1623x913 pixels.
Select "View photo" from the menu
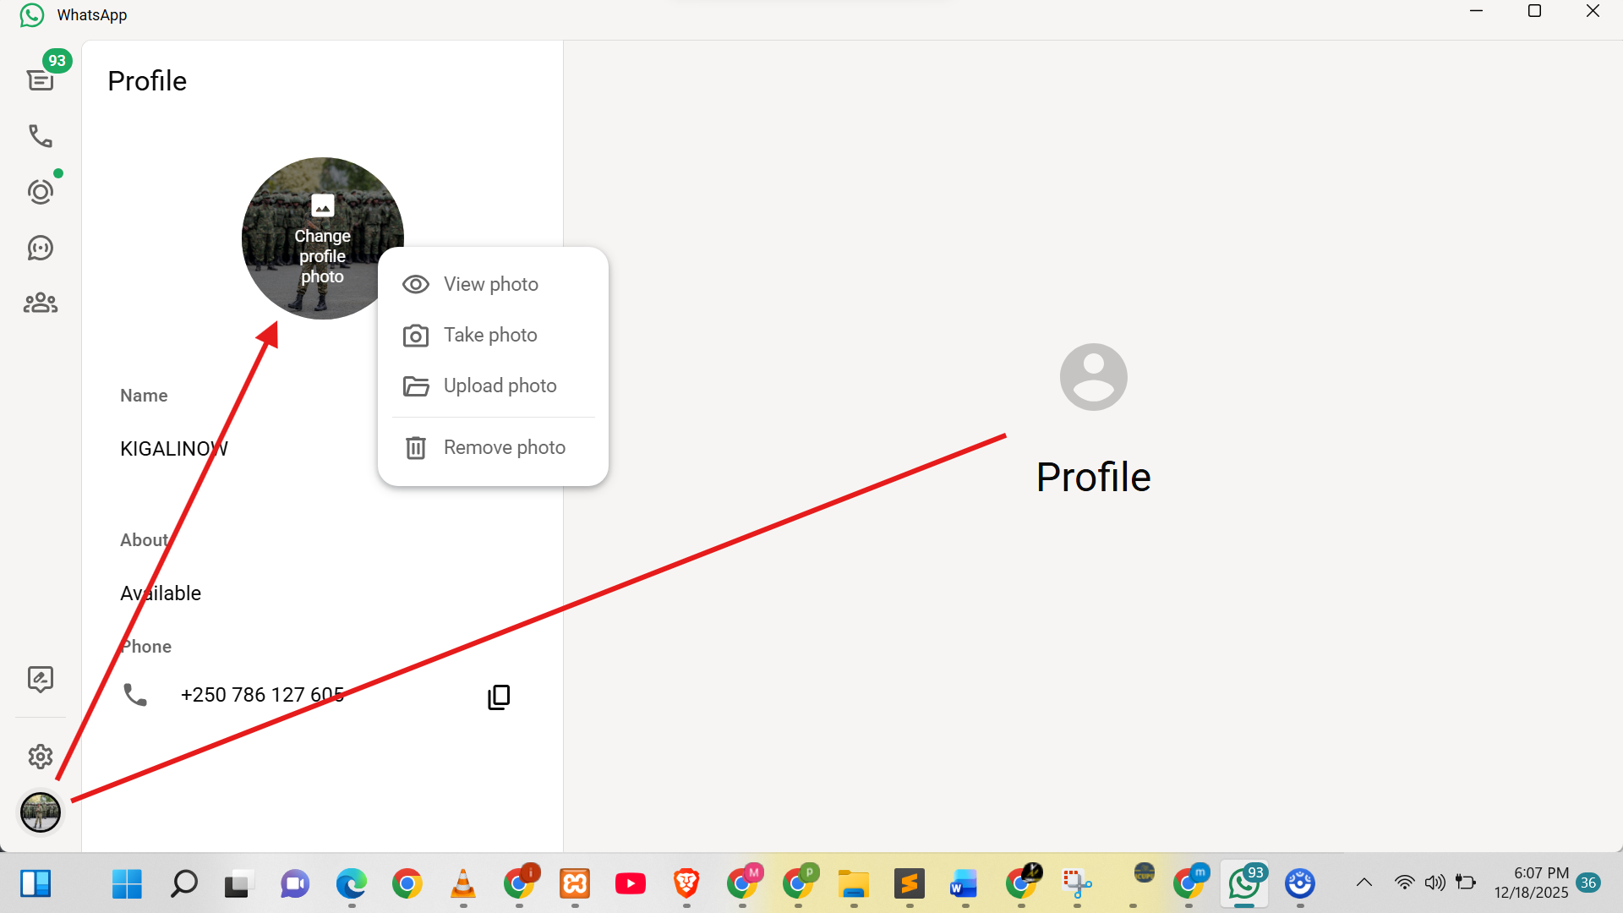[x=490, y=284]
